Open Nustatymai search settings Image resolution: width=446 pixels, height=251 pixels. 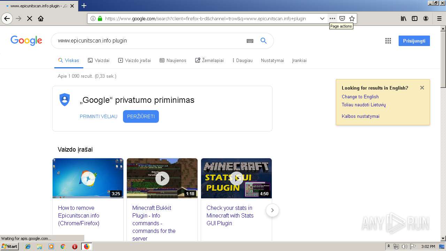tap(272, 60)
